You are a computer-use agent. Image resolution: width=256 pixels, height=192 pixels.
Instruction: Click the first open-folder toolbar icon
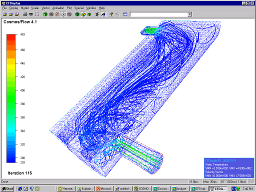click(x=5, y=14)
